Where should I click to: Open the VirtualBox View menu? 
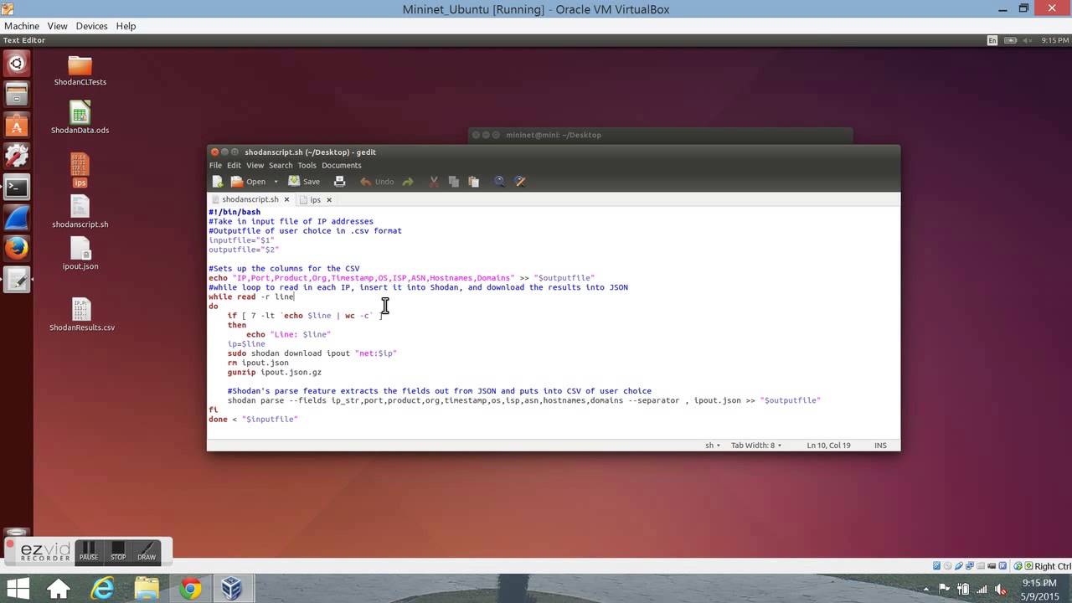57,26
